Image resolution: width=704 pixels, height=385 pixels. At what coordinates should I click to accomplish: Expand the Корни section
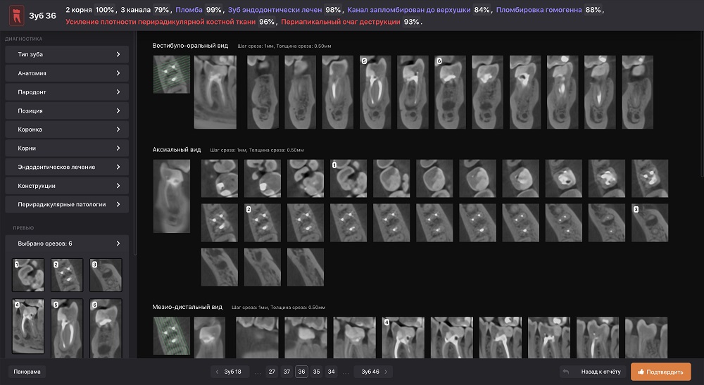(x=67, y=148)
